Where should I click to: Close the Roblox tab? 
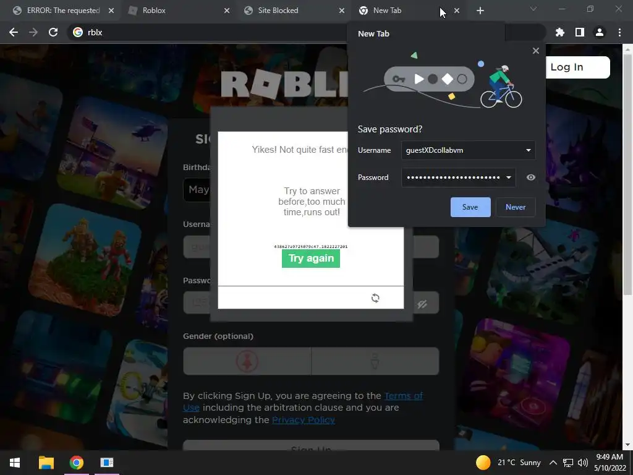(226, 11)
